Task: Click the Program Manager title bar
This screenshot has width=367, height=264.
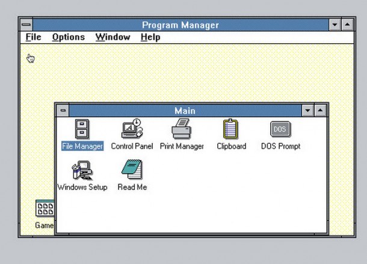Action: [x=180, y=25]
